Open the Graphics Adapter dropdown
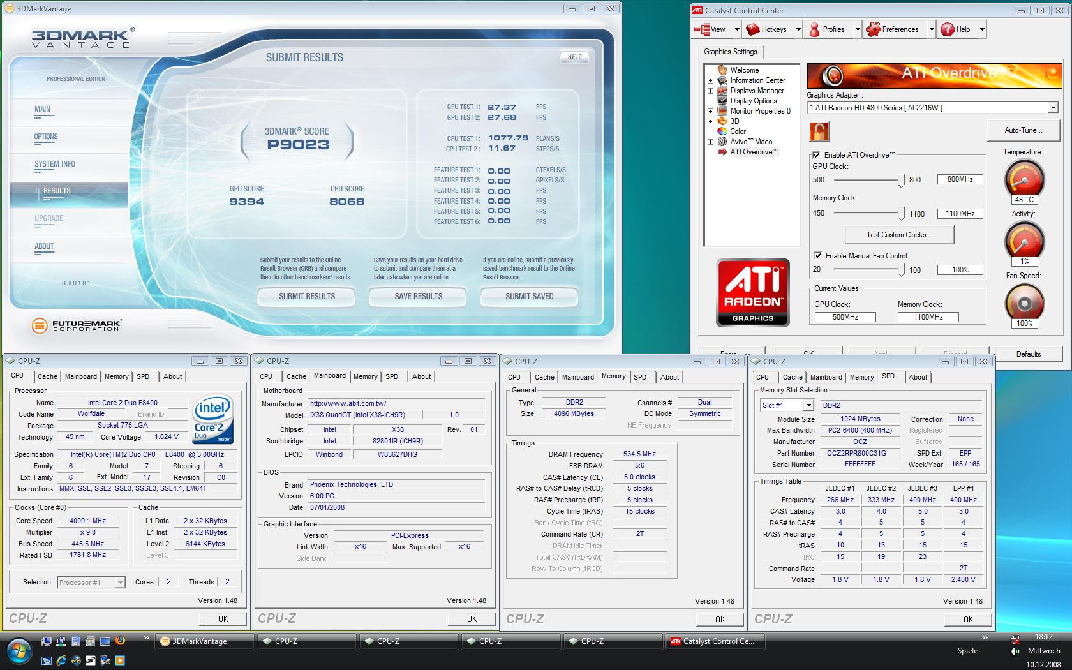Image resolution: width=1072 pixels, height=670 pixels. (1053, 108)
